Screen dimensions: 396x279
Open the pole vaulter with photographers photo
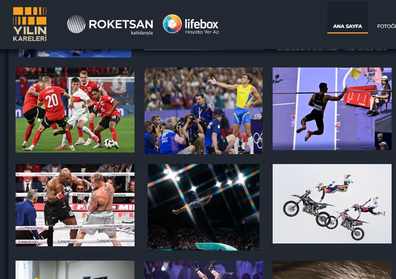pyautogui.click(x=204, y=111)
